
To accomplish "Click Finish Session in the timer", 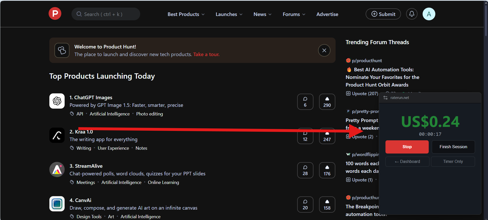I will (453, 147).
